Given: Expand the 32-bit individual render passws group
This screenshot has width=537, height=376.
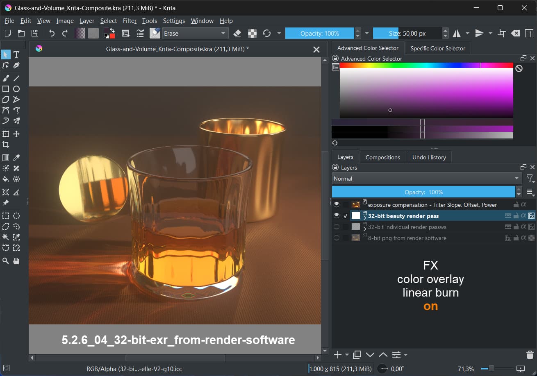Looking at the screenshot, I should click(365, 229).
